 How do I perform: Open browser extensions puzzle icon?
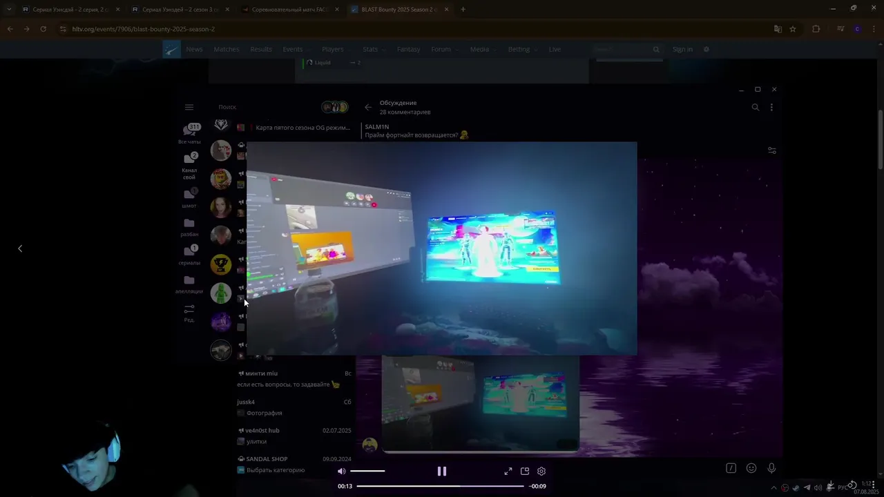[816, 29]
